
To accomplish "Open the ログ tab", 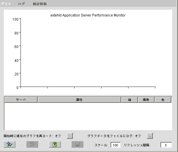I will 21,4.
